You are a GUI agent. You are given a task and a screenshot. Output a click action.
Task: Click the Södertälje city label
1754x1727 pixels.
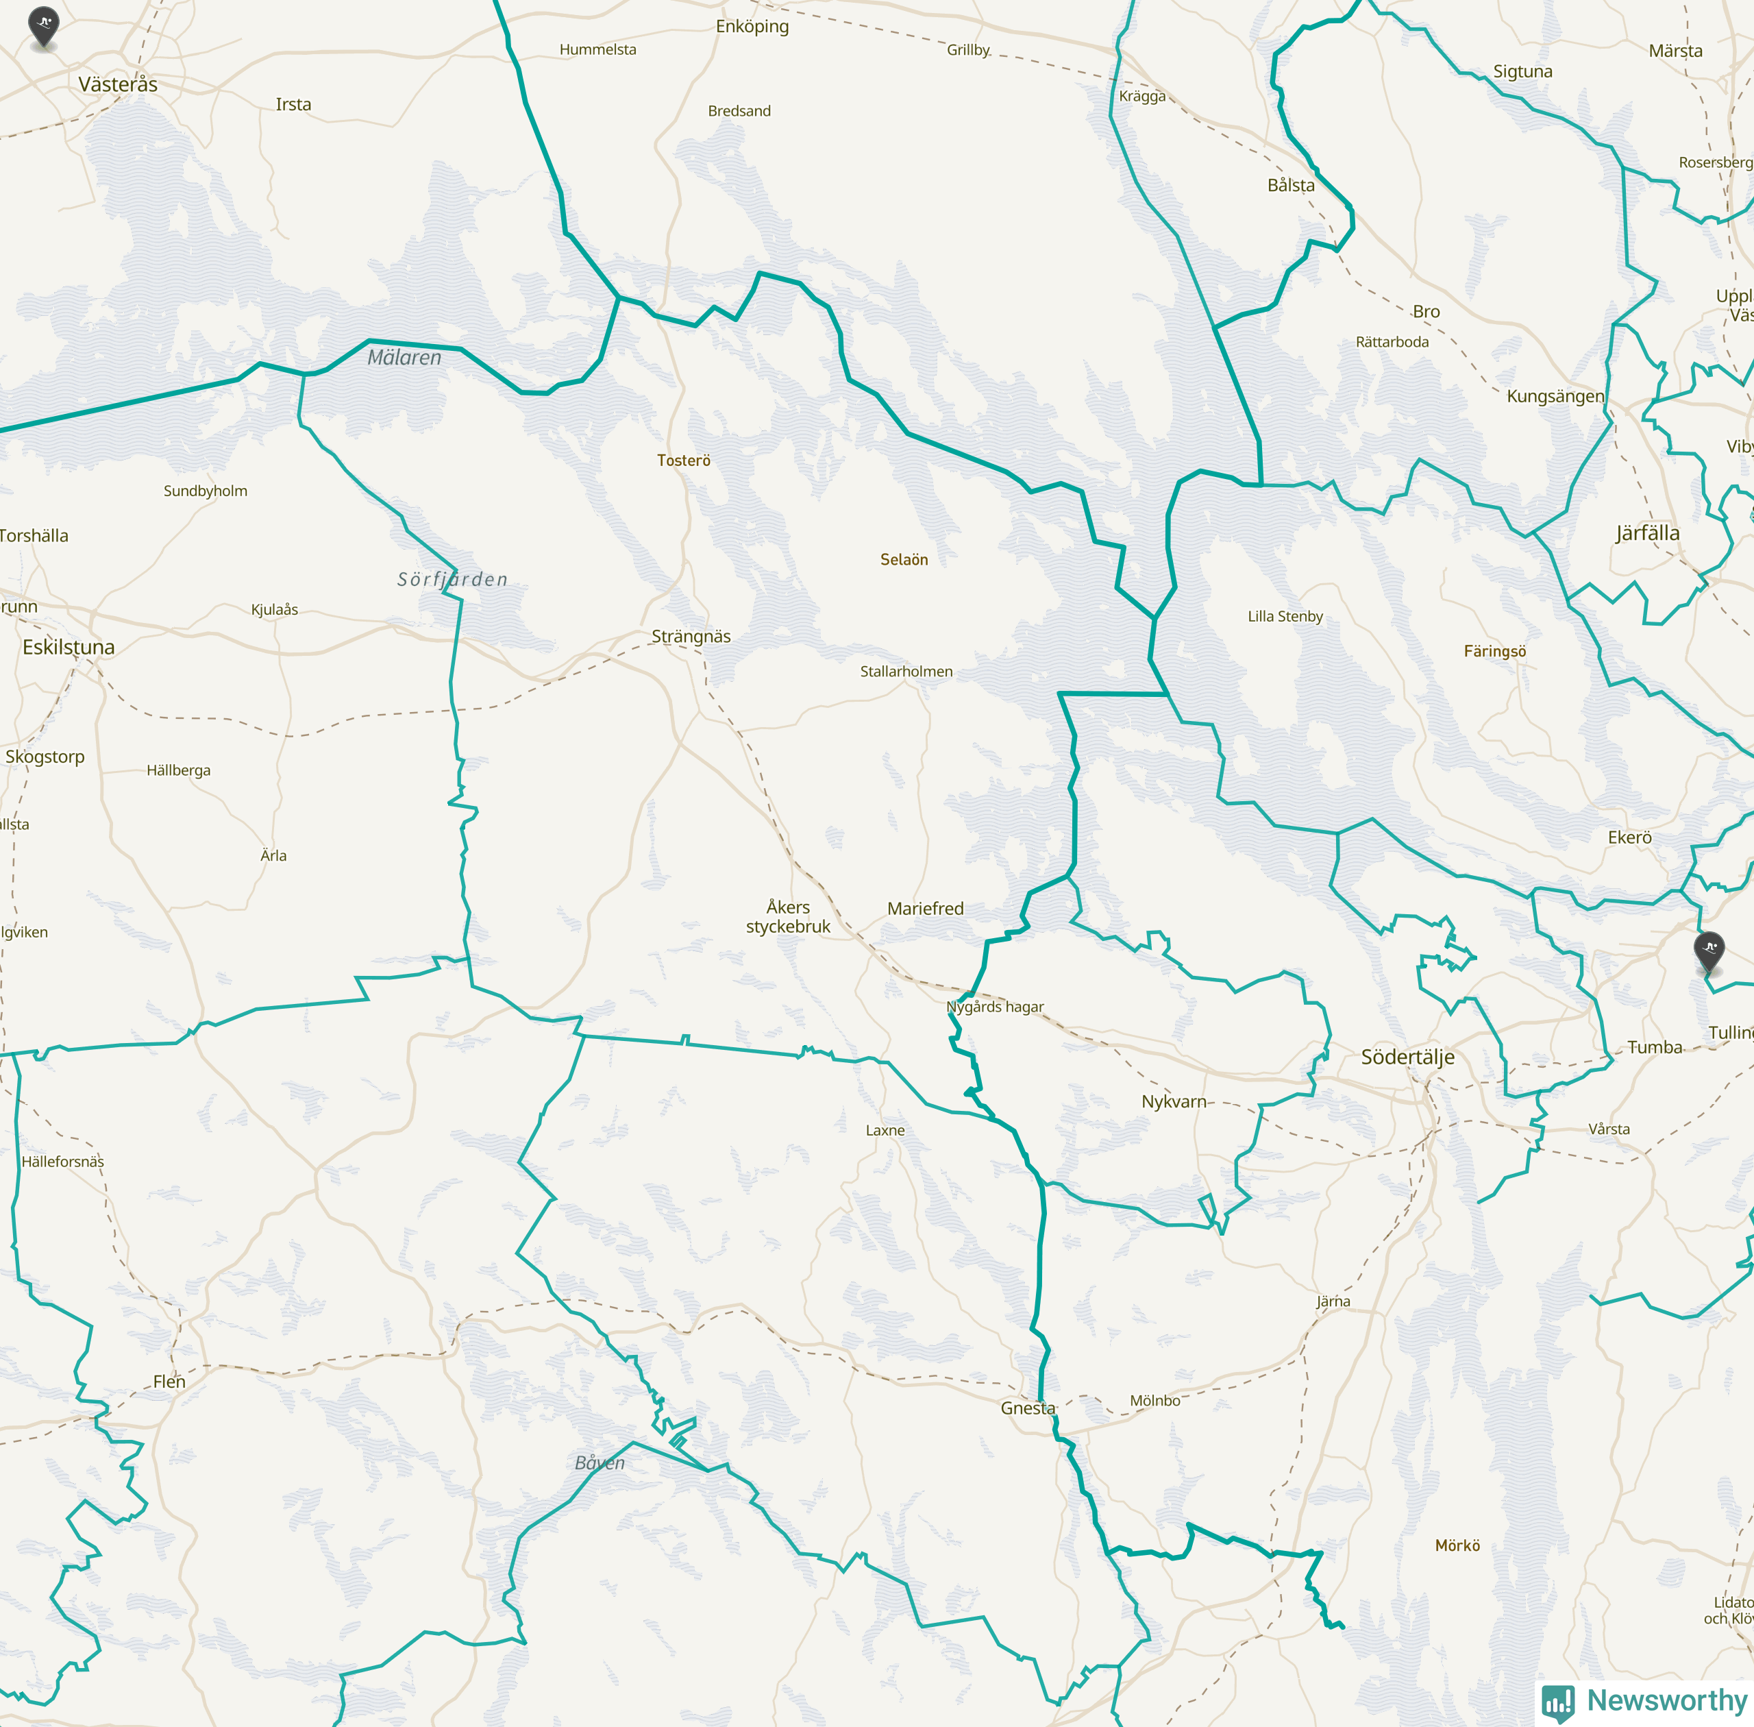point(1407,1057)
